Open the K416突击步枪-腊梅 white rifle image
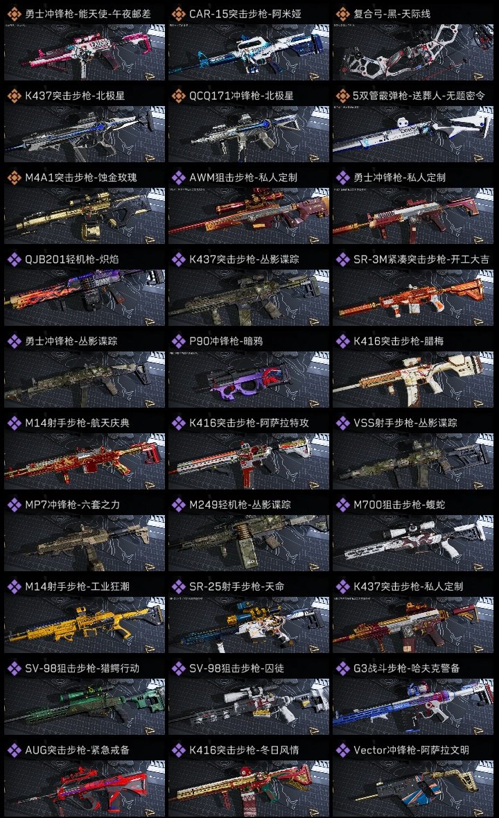Viewport: 499px width, 818px height. [x=413, y=379]
